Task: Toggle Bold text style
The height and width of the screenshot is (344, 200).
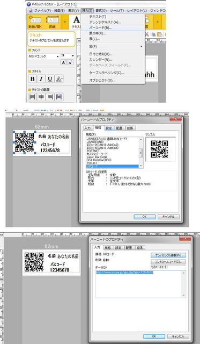Action: (32, 79)
